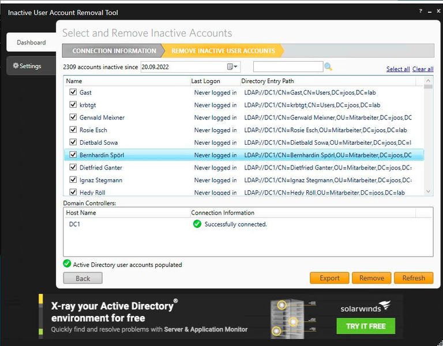Sort by Directory Entry Path column header
This screenshot has height=346, width=443.
point(328,81)
